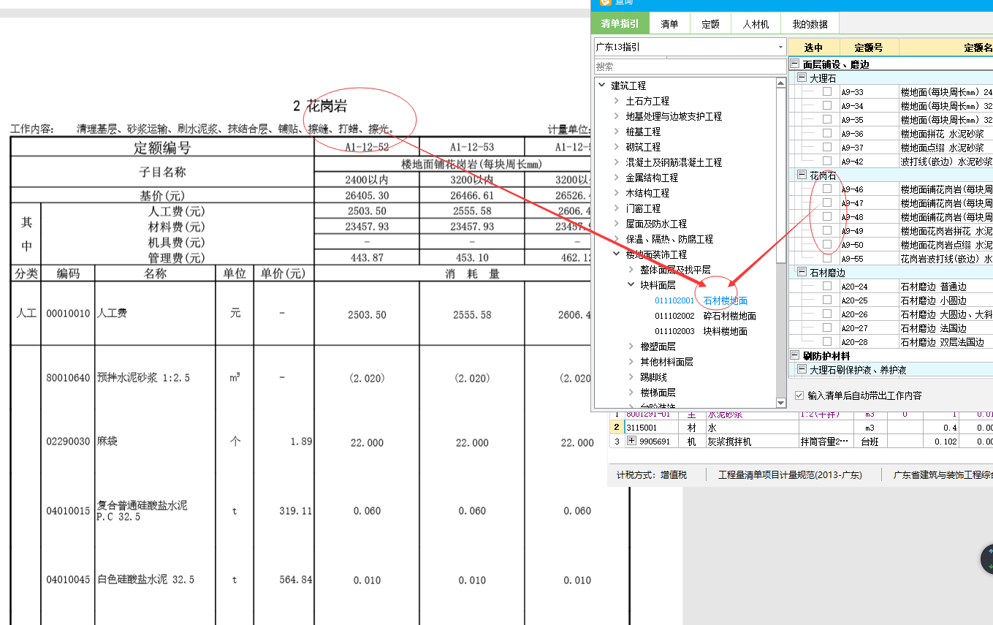Click the 搜索 search field

click(690, 67)
